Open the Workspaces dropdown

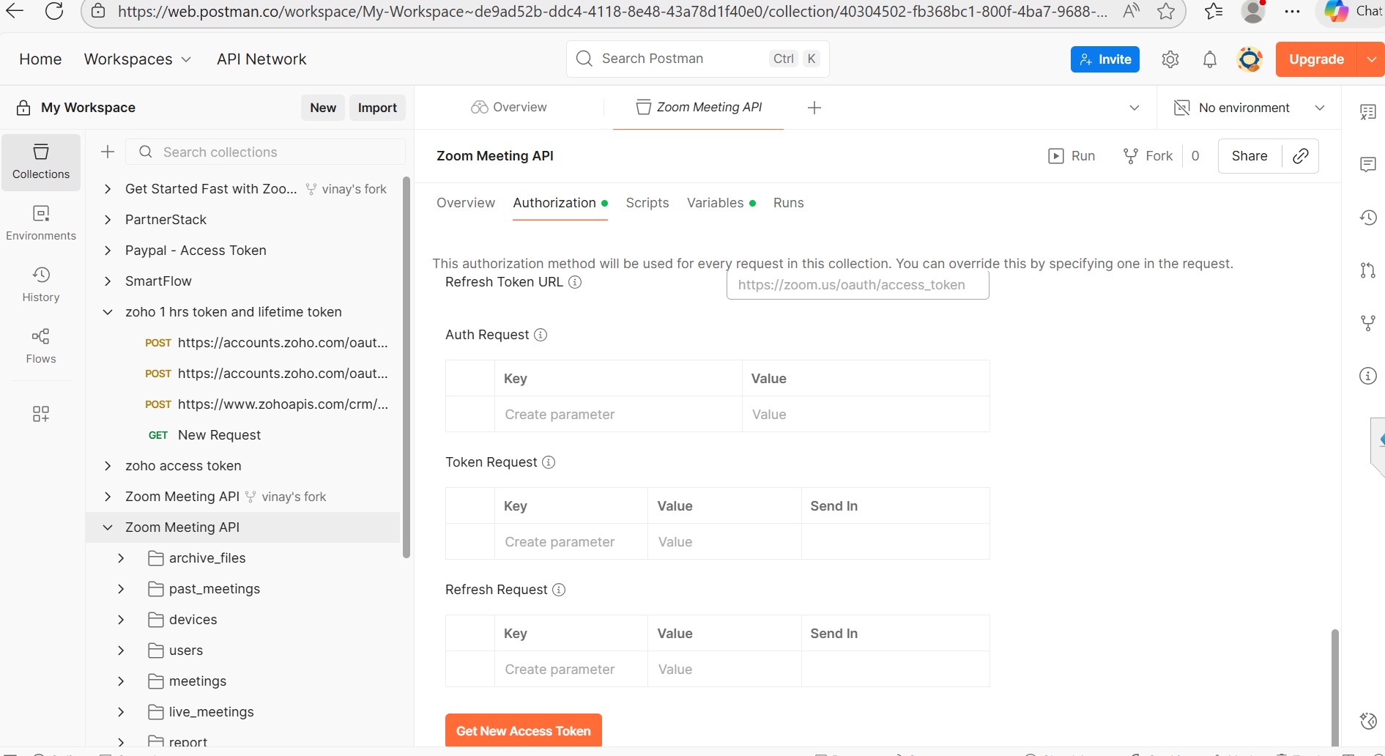[x=138, y=59]
